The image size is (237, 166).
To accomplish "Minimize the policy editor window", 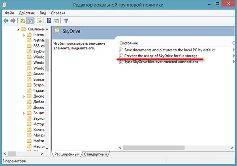I will click(209, 4).
